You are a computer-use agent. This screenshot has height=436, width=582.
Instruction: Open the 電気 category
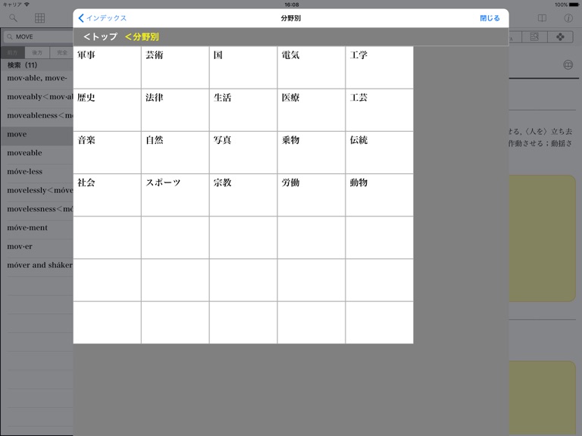311,67
